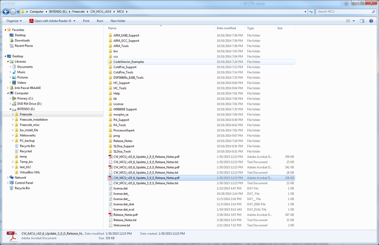Select the Release_Notes.txt file name
Viewport: 379px width, 245px height.
tap(125, 220)
